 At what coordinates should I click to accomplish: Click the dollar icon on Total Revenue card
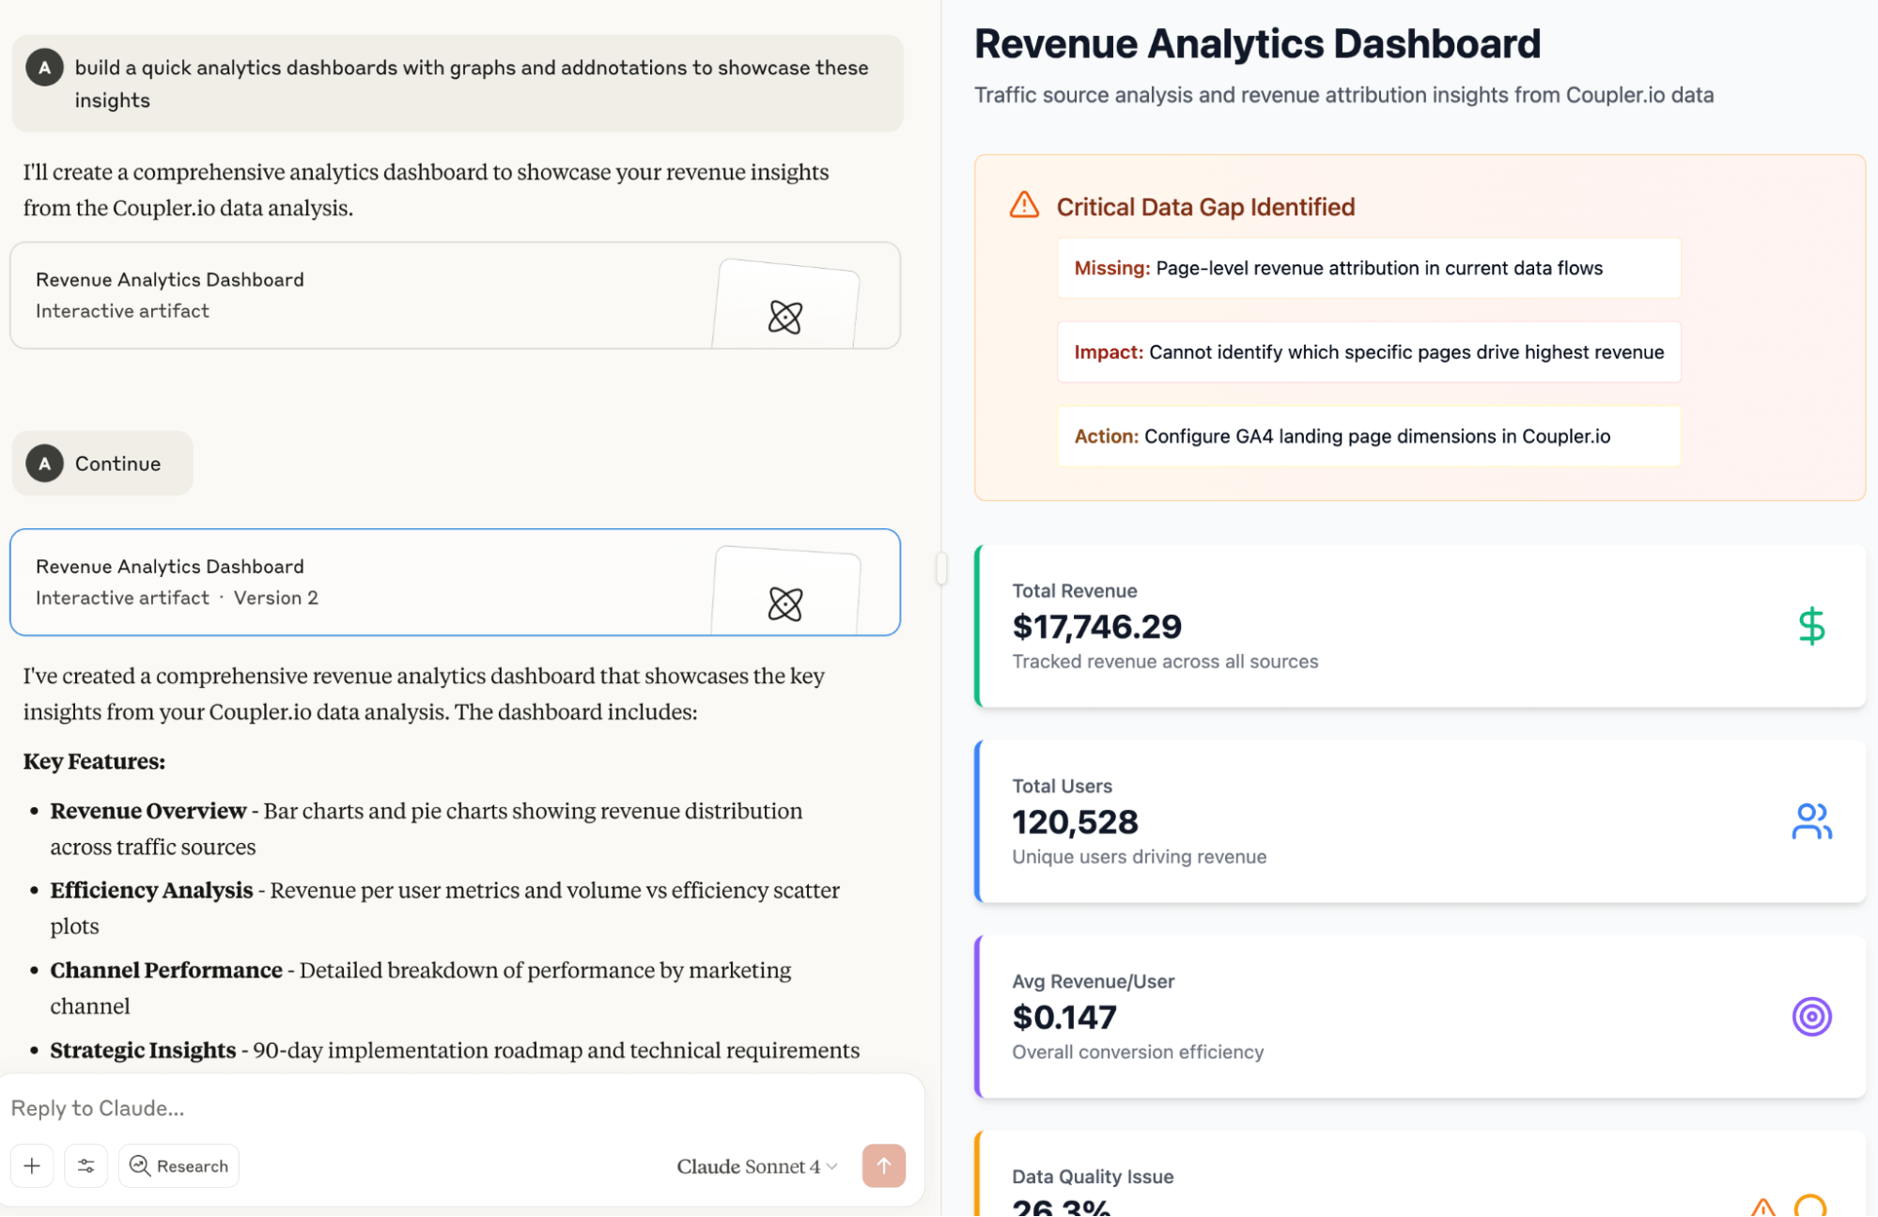tap(1811, 626)
